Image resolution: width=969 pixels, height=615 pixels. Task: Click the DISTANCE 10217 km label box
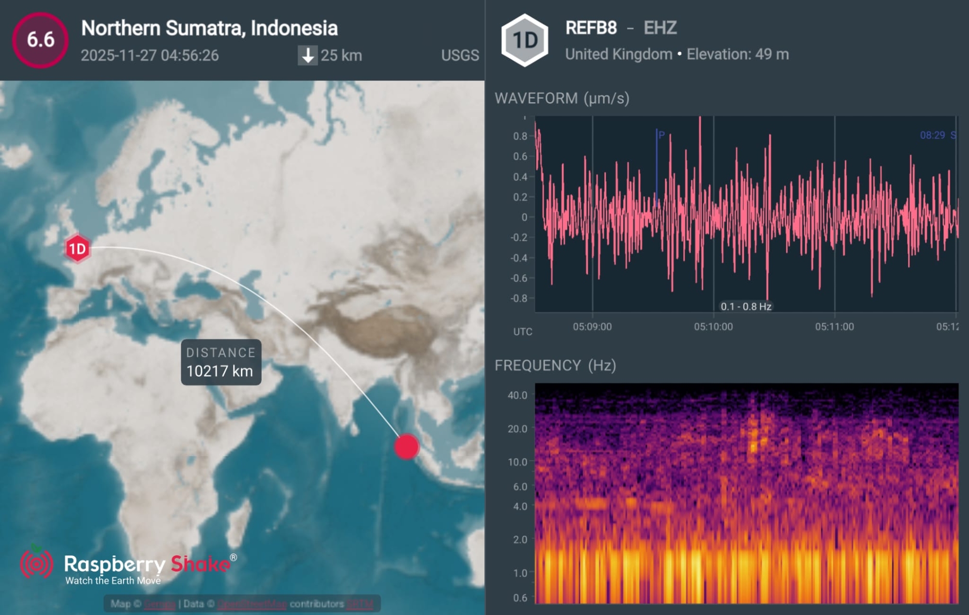(221, 362)
